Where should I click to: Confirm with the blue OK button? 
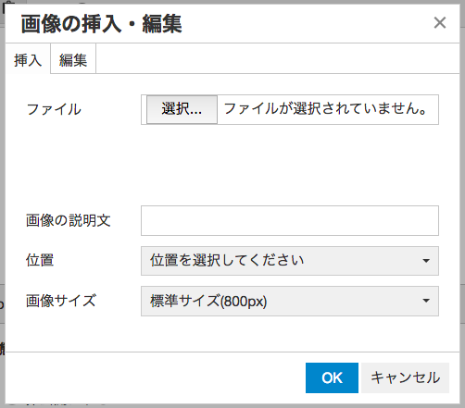(332, 377)
